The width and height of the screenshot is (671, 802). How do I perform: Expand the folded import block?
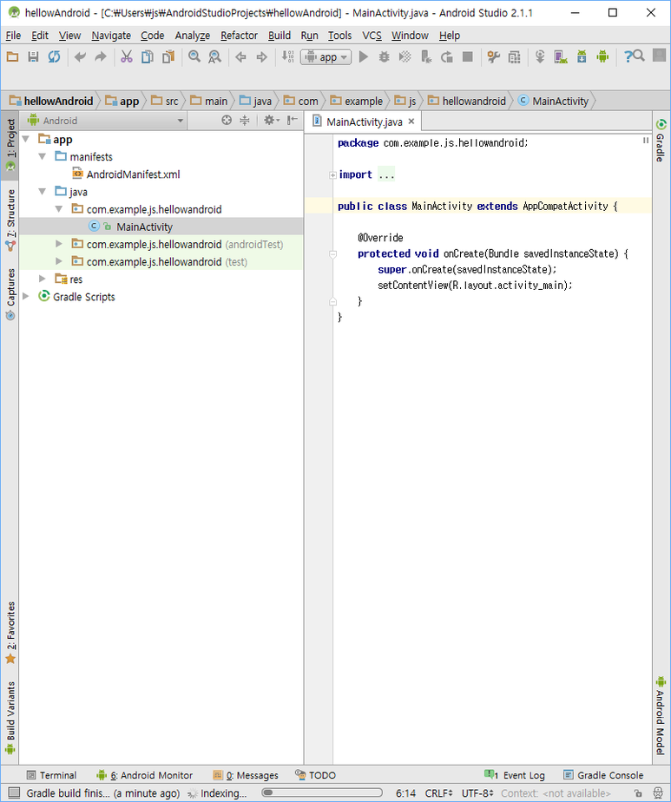pyautogui.click(x=333, y=175)
